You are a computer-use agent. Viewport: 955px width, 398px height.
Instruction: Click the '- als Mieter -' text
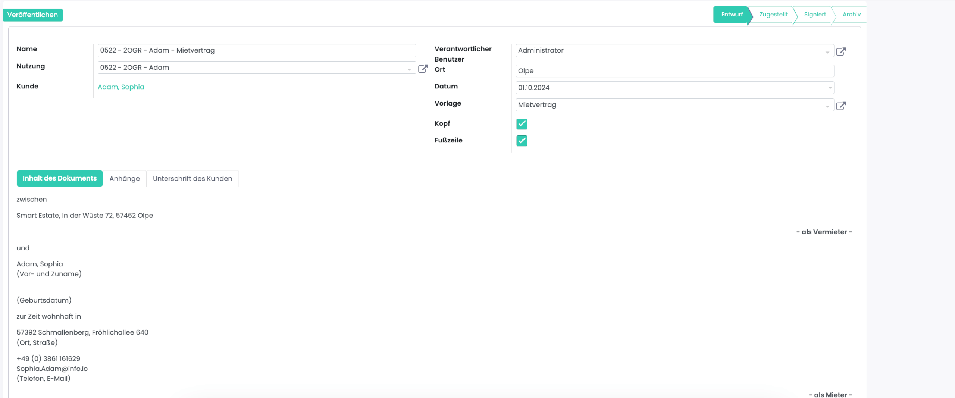point(830,395)
